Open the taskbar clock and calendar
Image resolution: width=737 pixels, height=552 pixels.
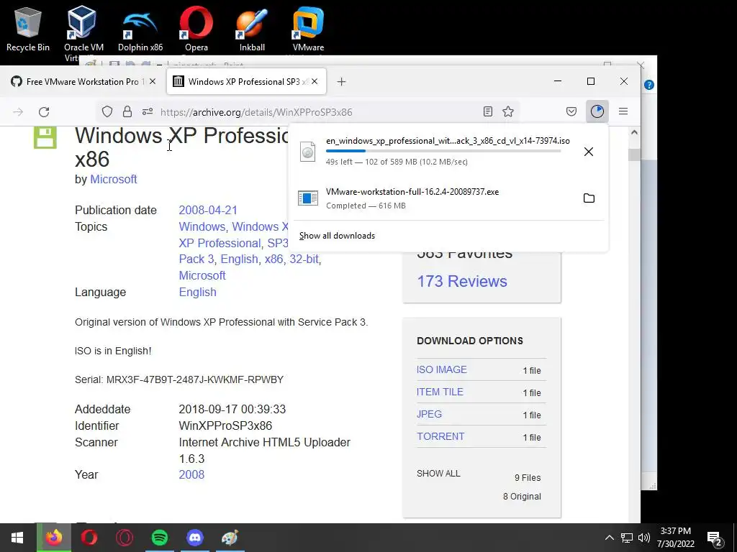pyautogui.click(x=675, y=538)
